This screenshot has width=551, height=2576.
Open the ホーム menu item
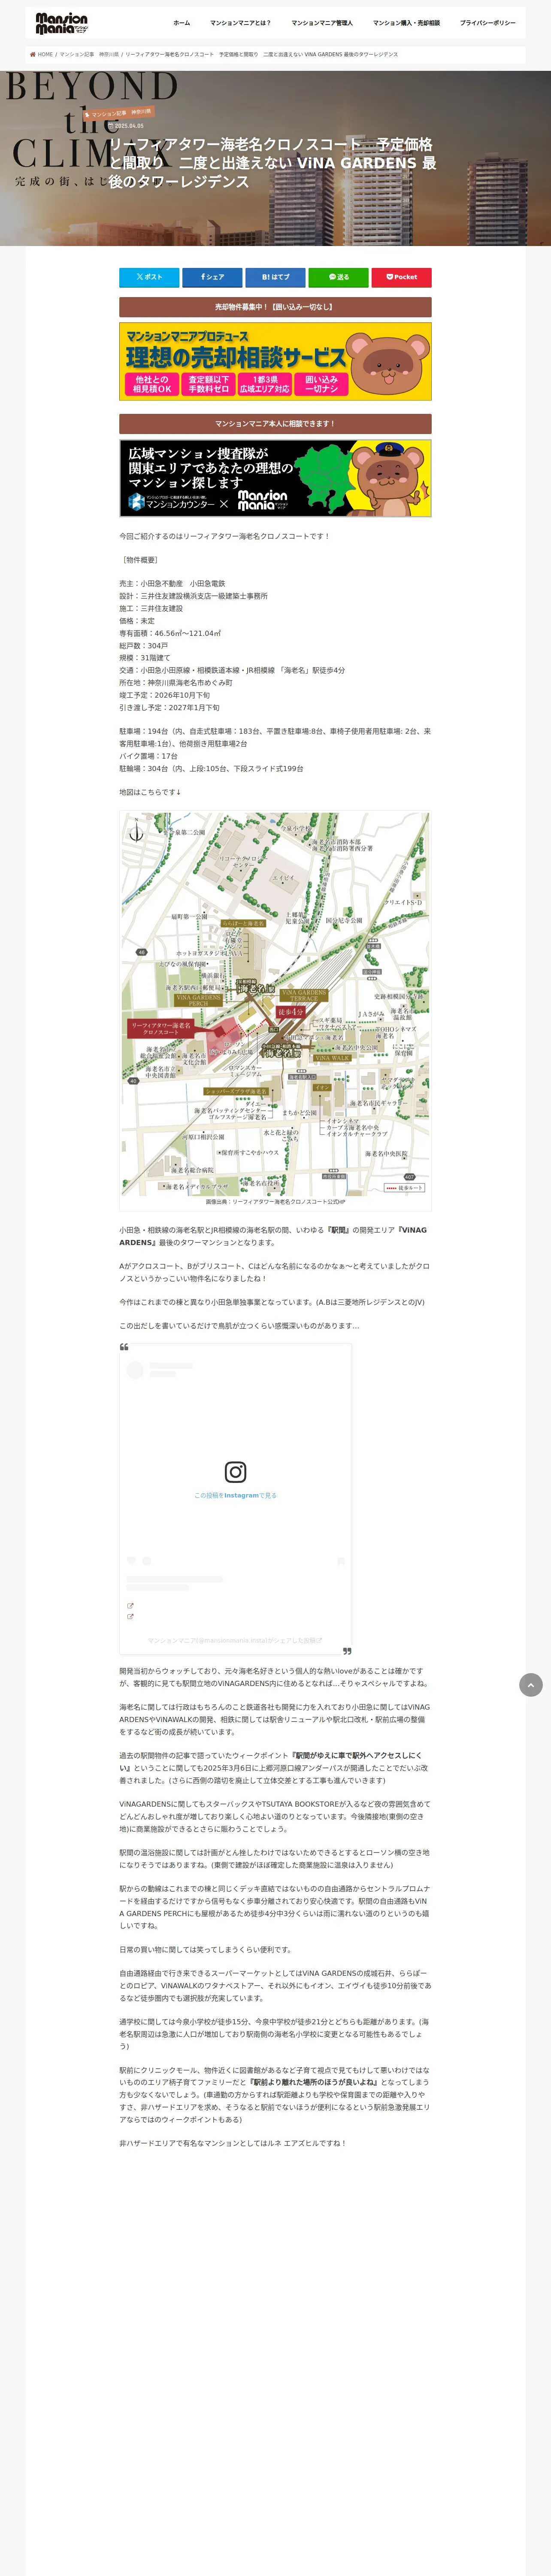pos(181,23)
